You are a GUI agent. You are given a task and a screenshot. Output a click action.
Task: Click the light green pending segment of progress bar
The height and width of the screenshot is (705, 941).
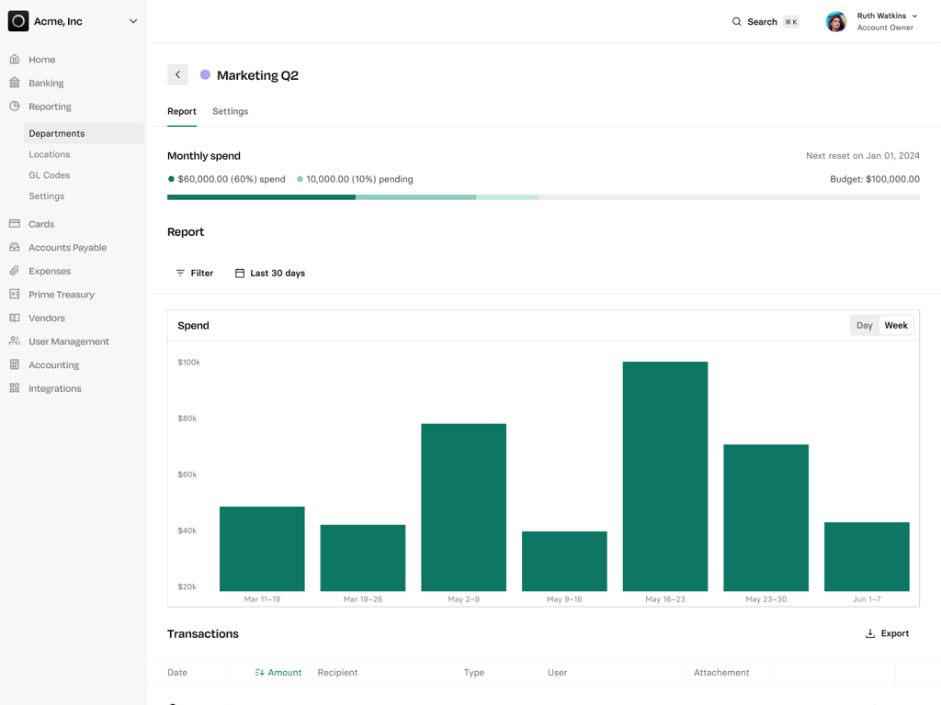pos(416,197)
